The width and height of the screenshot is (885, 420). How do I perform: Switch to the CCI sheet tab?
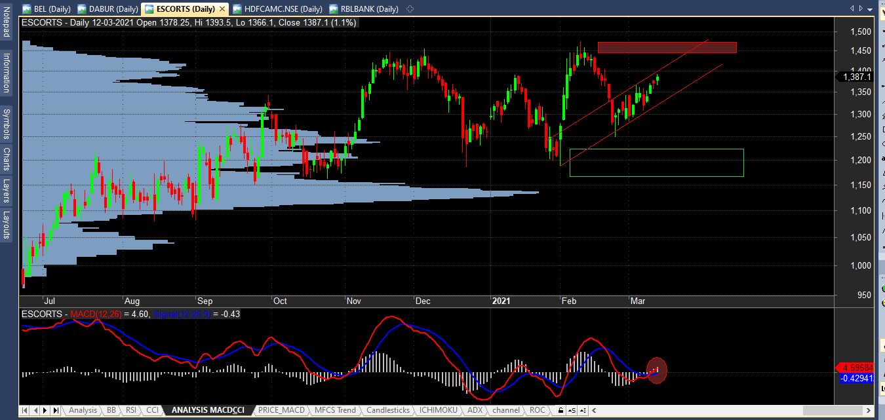click(152, 410)
